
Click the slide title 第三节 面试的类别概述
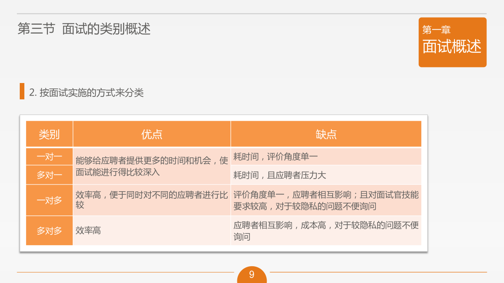coord(84,29)
